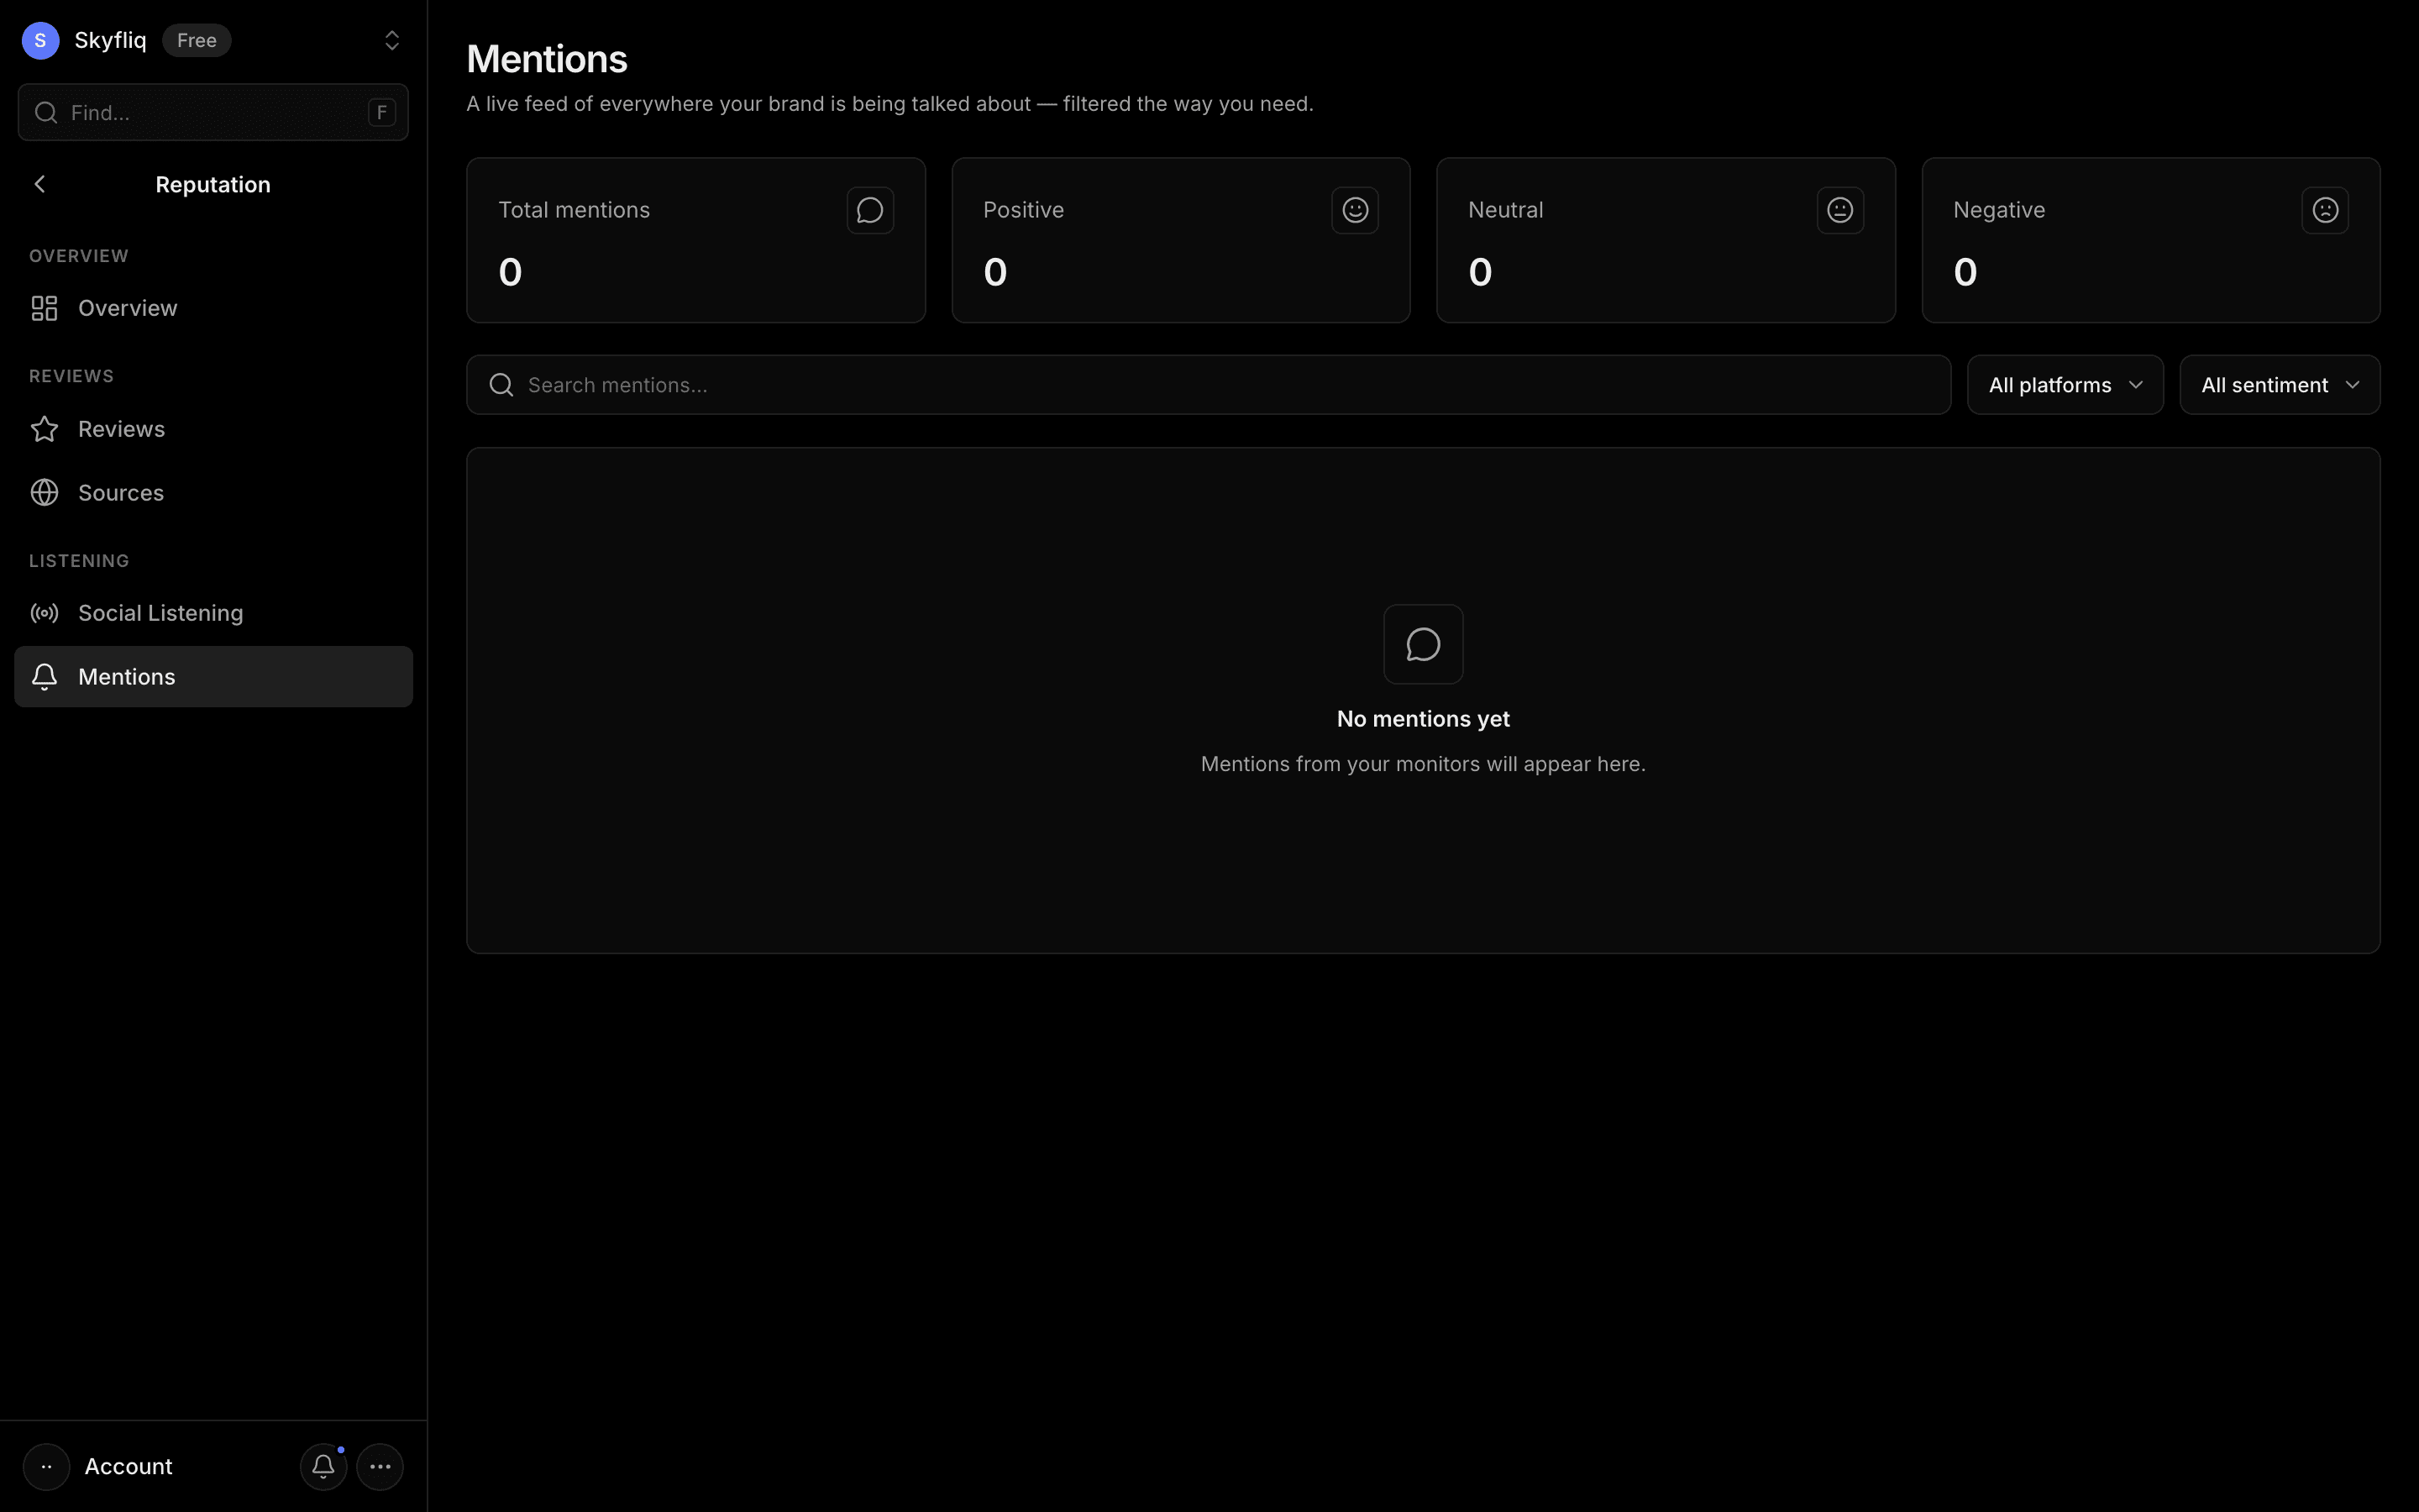Click the Total mentions card
The height and width of the screenshot is (1512, 2419).
[x=695, y=240]
